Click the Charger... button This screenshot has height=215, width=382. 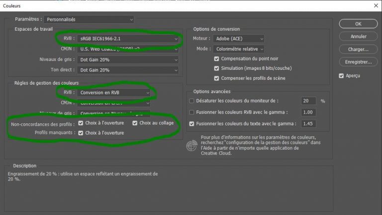(x=358, y=49)
